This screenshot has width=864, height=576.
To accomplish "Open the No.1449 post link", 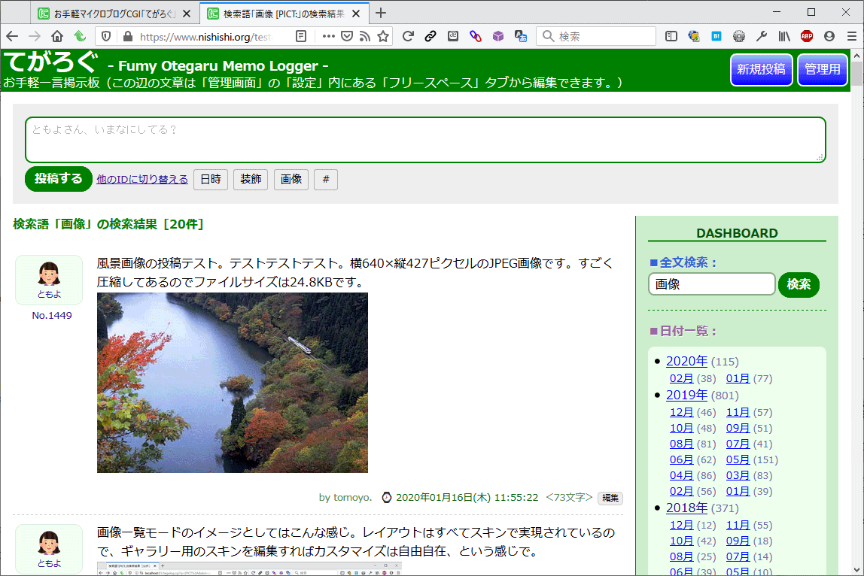I will tap(52, 316).
